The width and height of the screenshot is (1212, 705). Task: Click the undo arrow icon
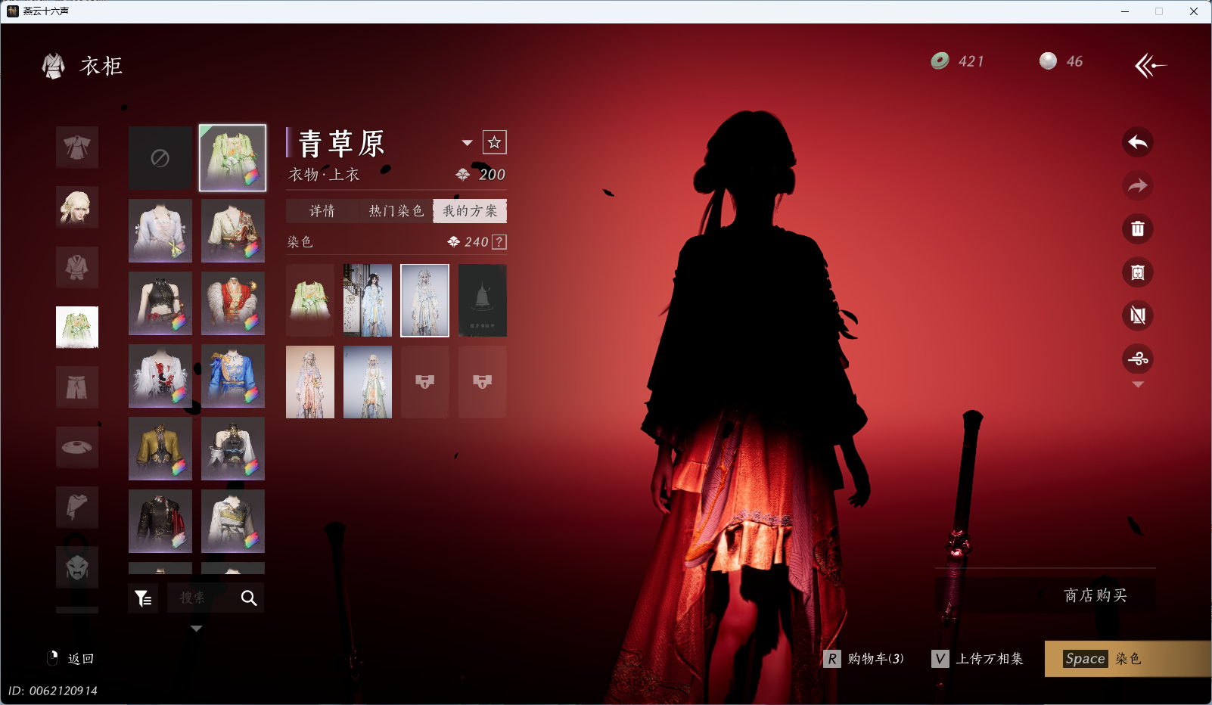click(x=1138, y=142)
